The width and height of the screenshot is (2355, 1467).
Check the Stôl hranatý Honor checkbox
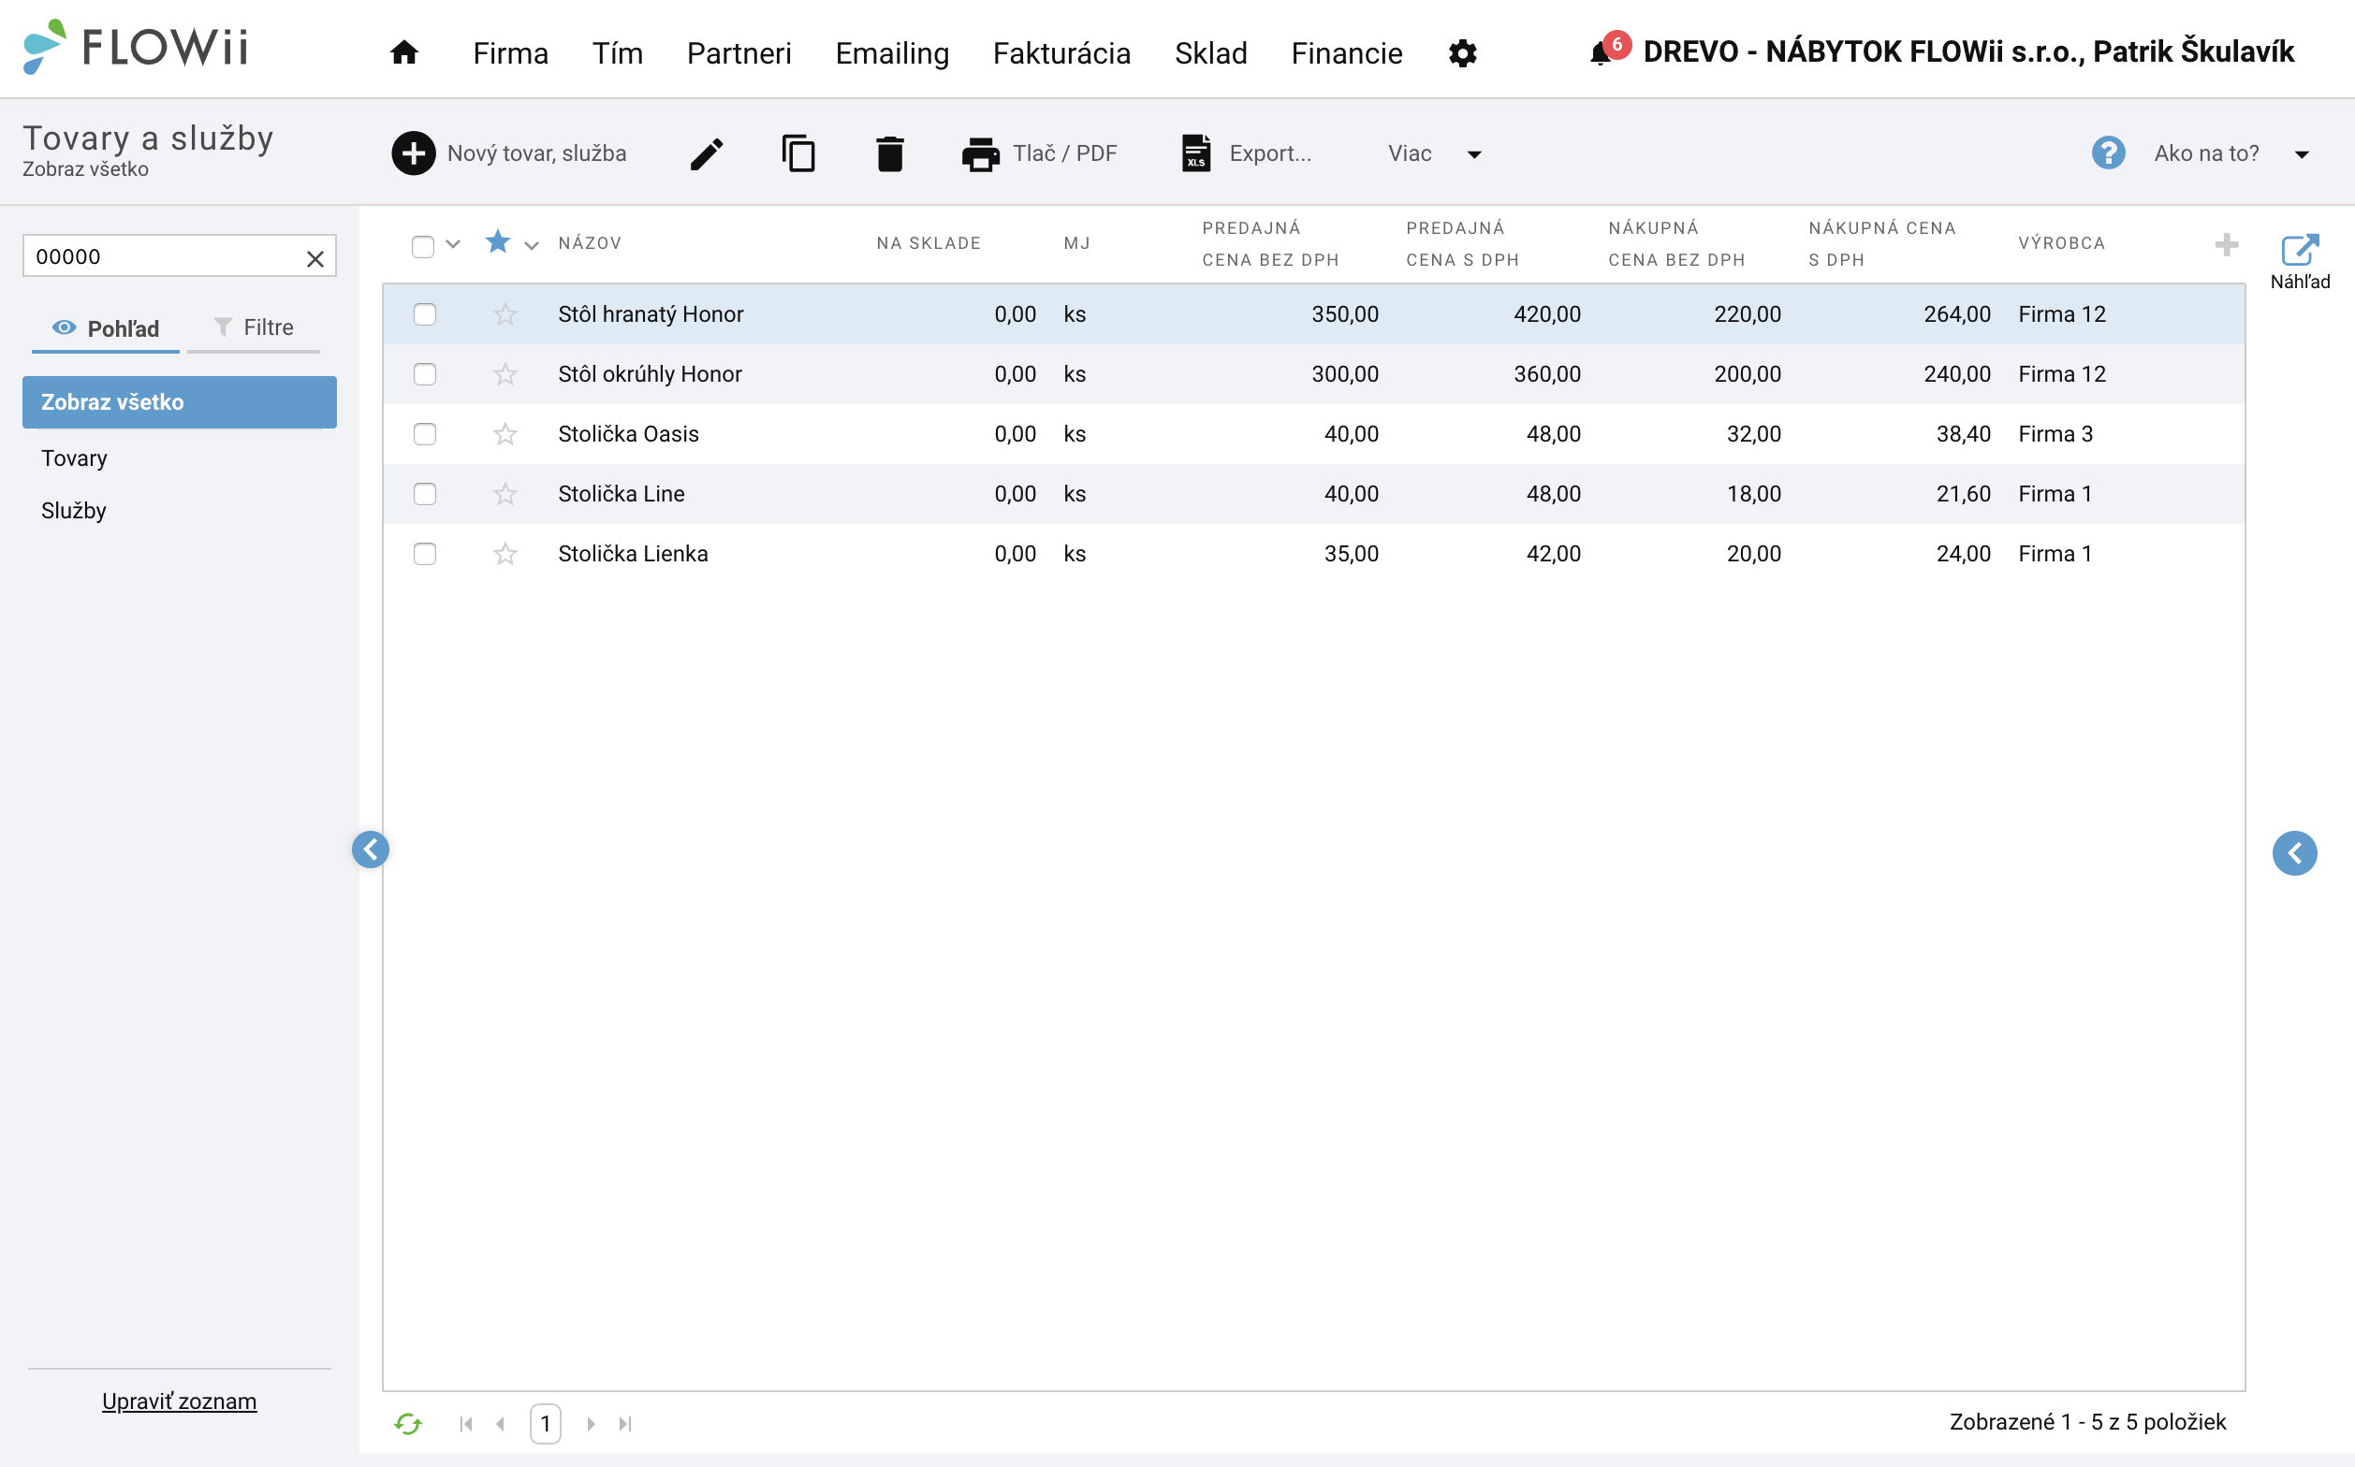click(x=424, y=314)
